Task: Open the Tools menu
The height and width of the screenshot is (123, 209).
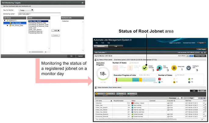Action: [x=103, y=43]
